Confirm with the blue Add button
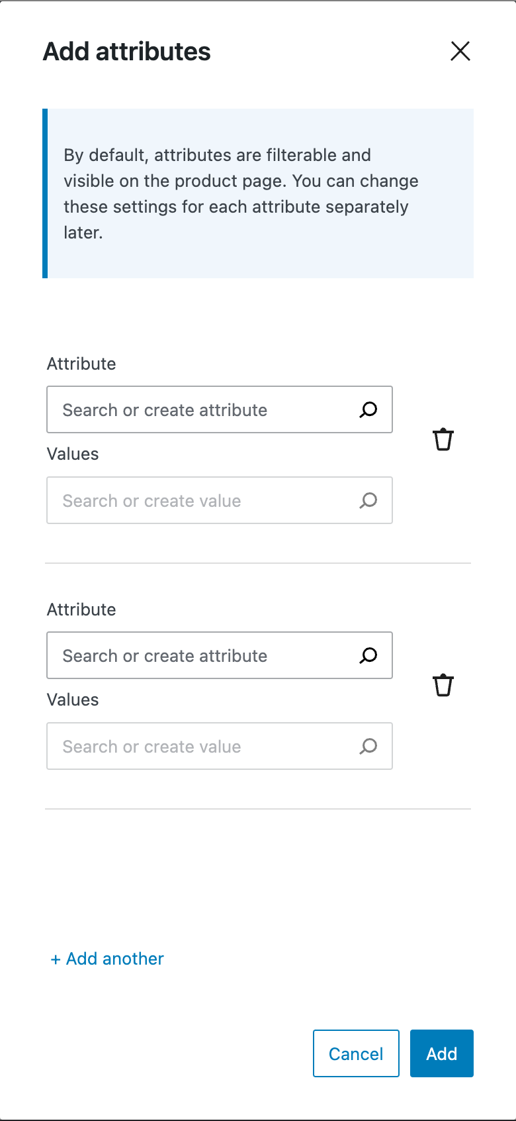Image resolution: width=516 pixels, height=1121 pixels. coord(442,1053)
